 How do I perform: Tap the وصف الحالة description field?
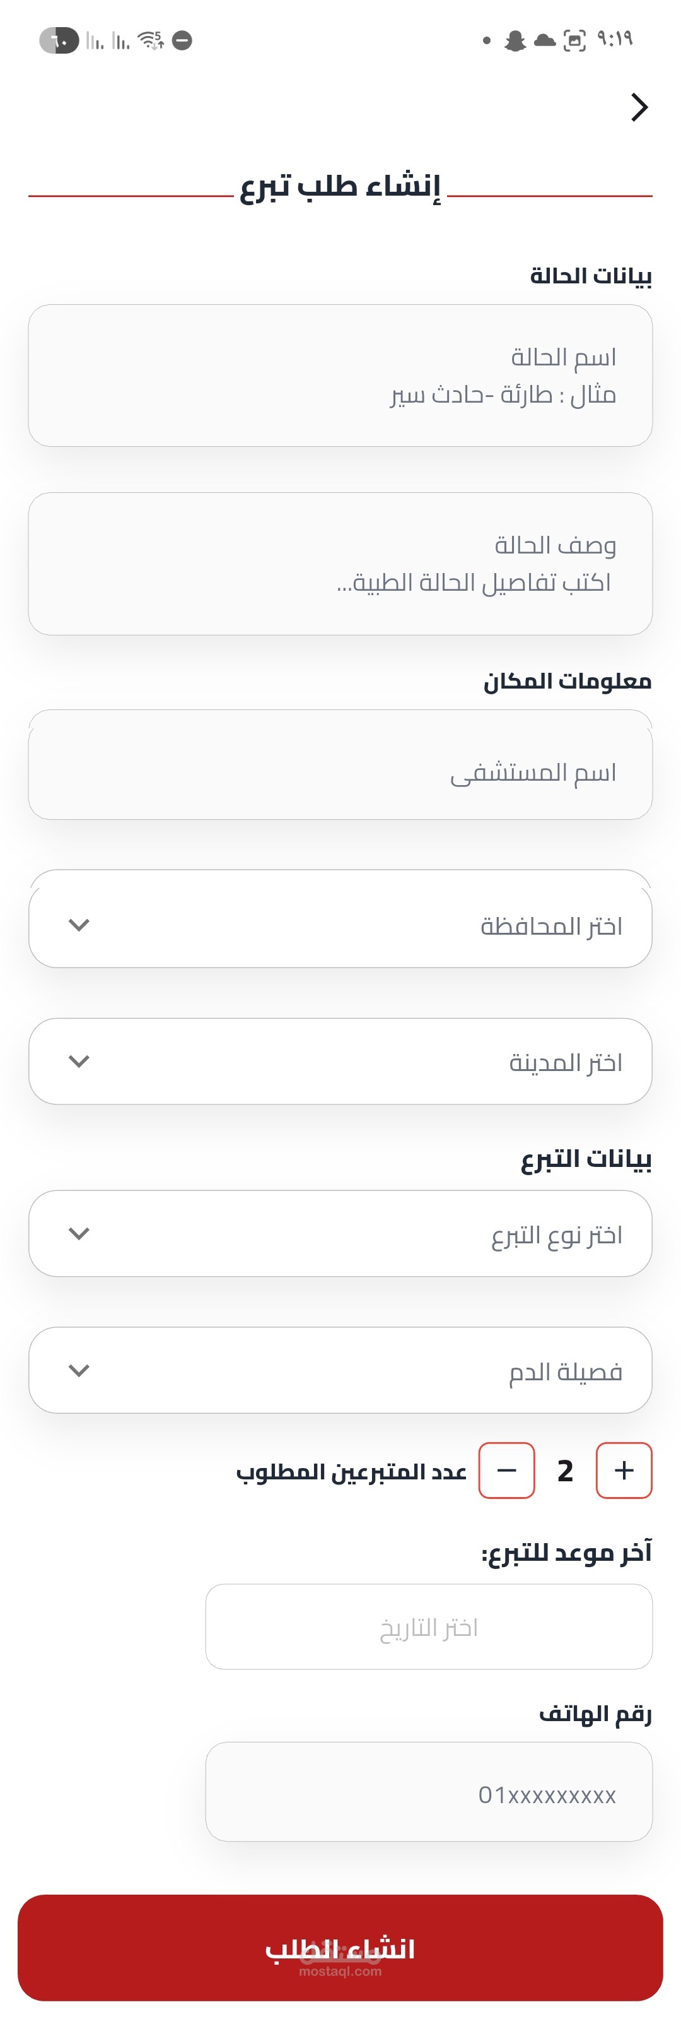pos(340,564)
